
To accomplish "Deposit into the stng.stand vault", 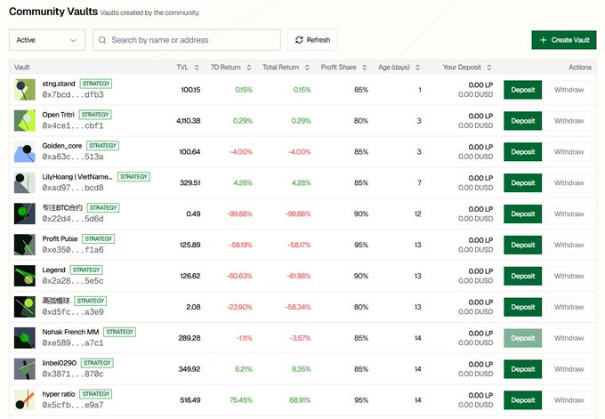I will 523,90.
